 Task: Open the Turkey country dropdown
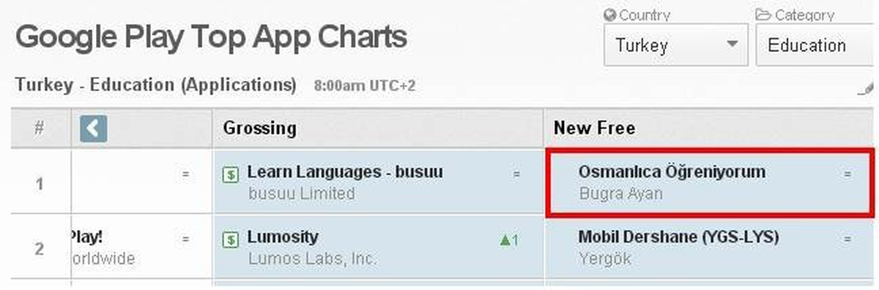click(675, 45)
